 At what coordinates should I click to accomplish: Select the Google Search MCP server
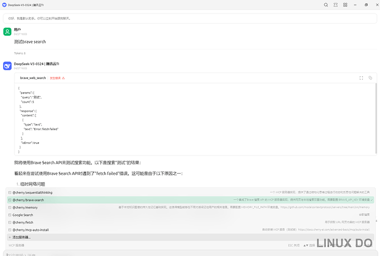coord(191,215)
